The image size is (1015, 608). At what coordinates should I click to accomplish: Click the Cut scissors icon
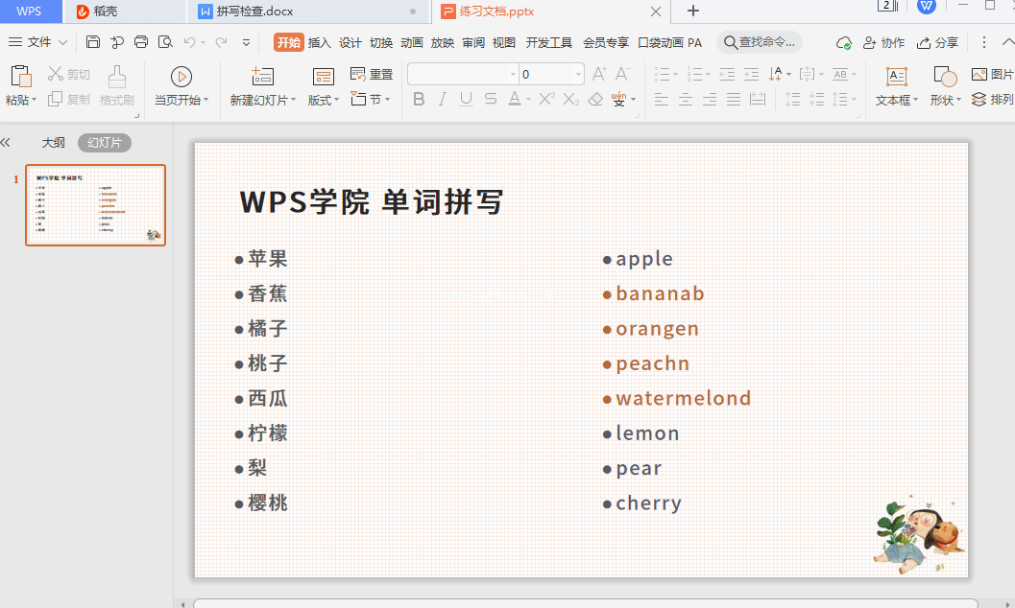56,74
